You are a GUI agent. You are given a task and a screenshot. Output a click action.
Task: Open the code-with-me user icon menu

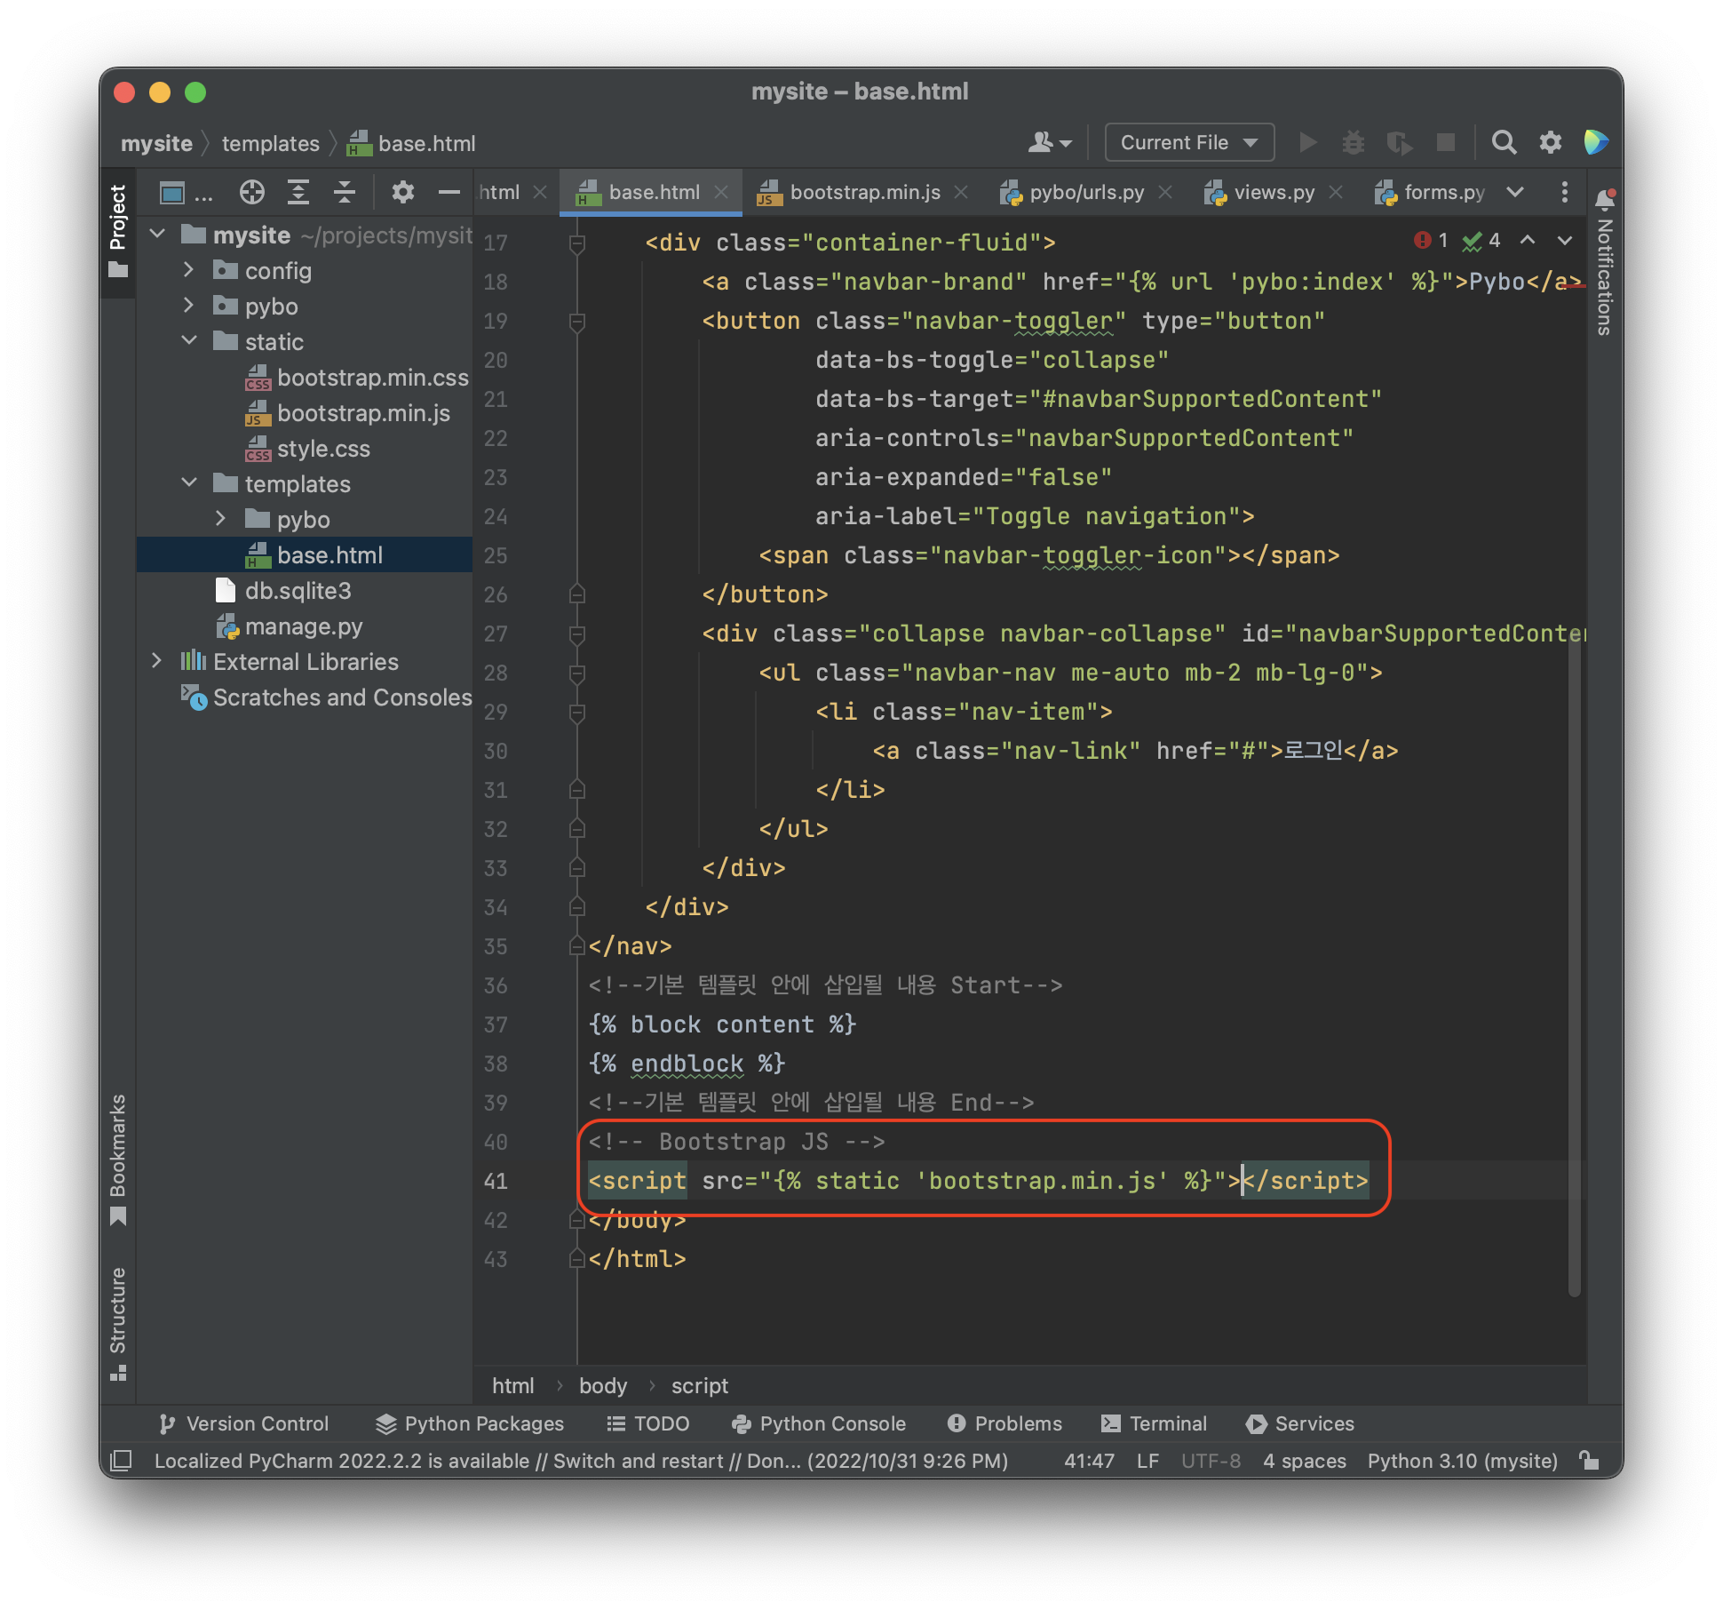1049,142
